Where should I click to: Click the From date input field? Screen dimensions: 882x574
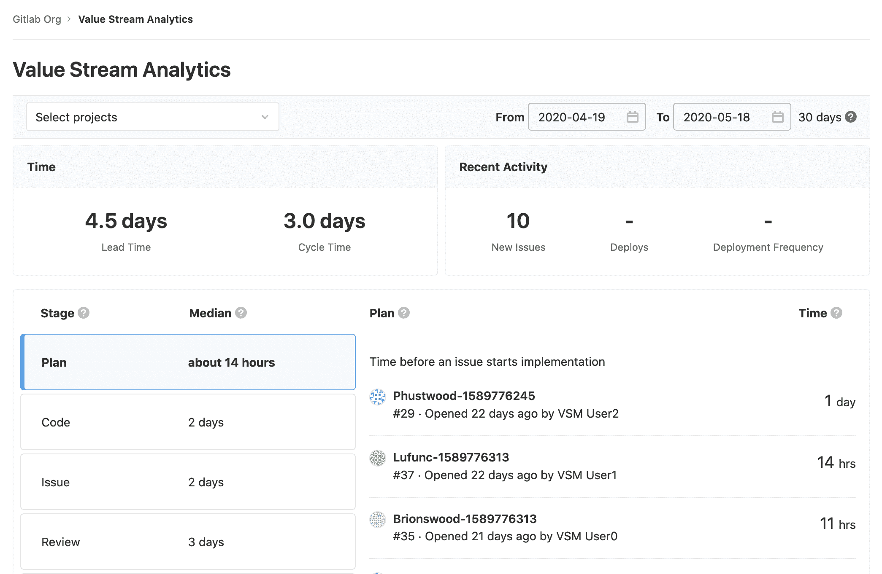coord(578,117)
